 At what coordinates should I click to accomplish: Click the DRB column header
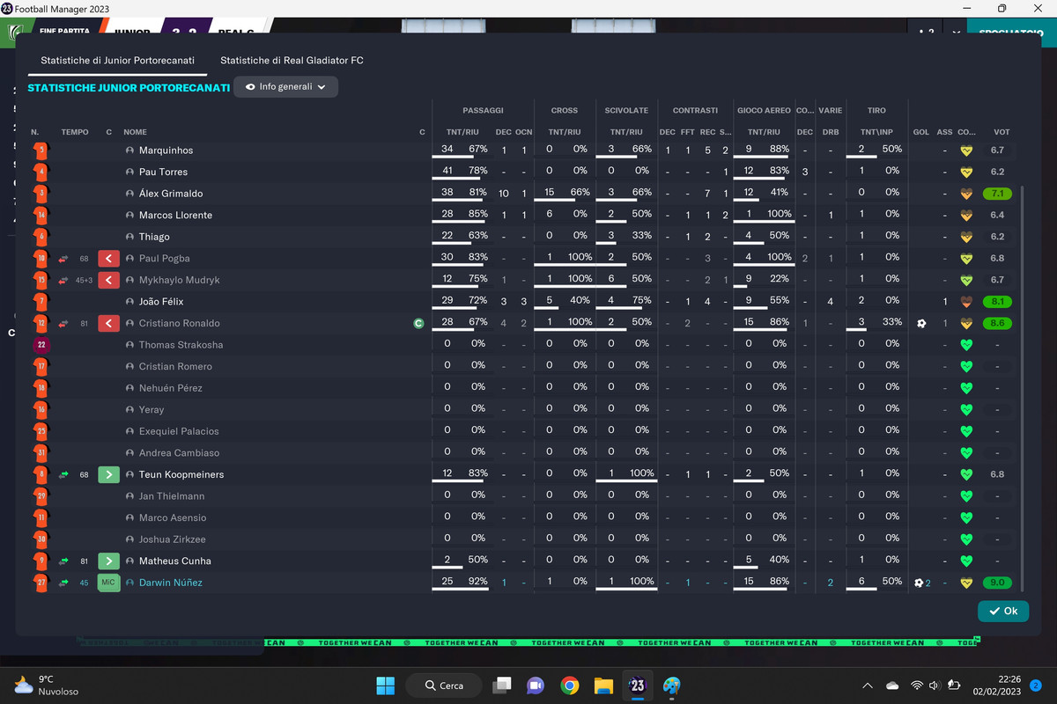click(830, 132)
